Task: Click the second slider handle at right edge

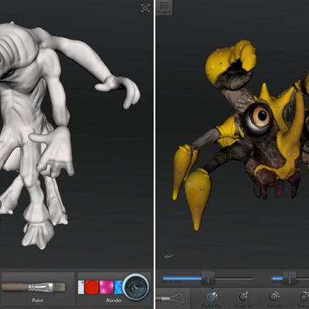Action: [290, 278]
